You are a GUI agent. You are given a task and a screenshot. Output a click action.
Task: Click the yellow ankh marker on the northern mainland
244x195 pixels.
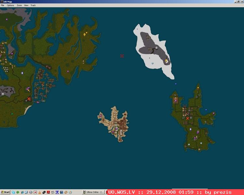85,34
